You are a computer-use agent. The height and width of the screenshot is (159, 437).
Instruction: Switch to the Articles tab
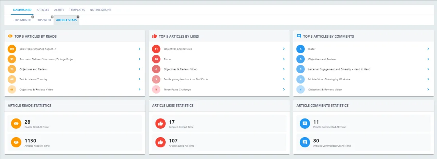[43, 10]
